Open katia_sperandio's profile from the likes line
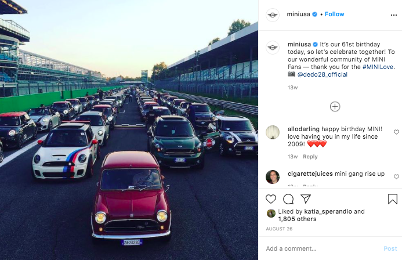Image resolution: width=402 pixels, height=260 pixels. [328, 212]
